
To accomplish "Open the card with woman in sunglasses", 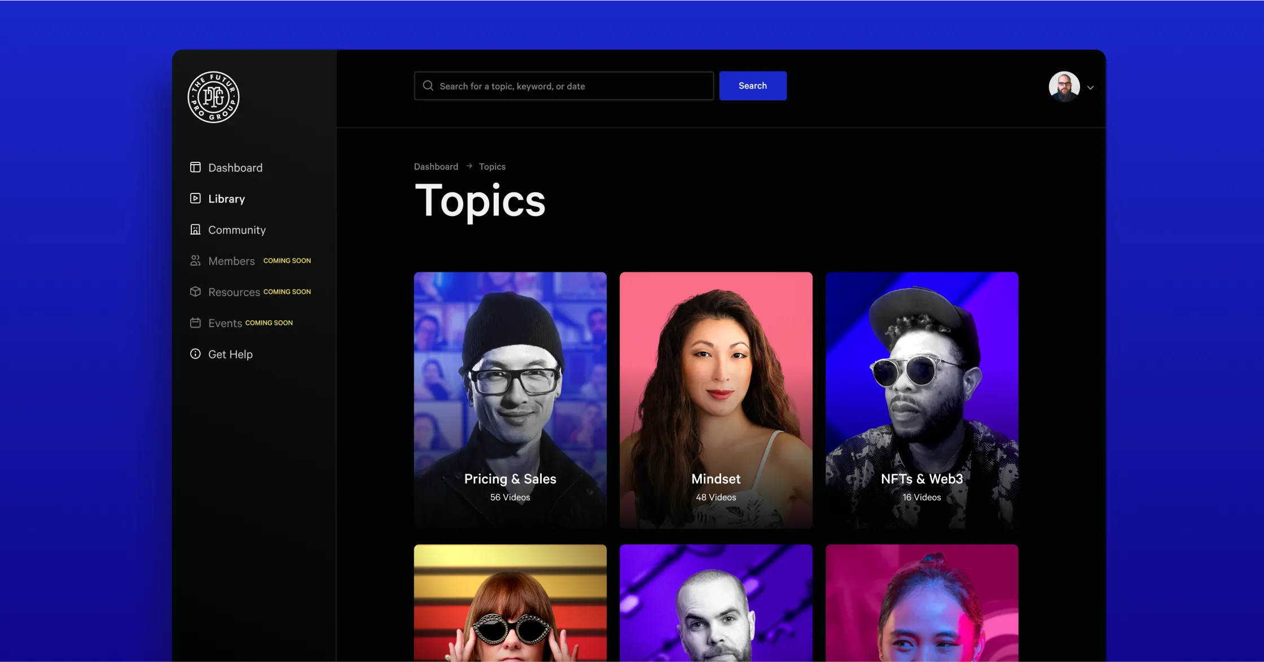I will [510, 603].
